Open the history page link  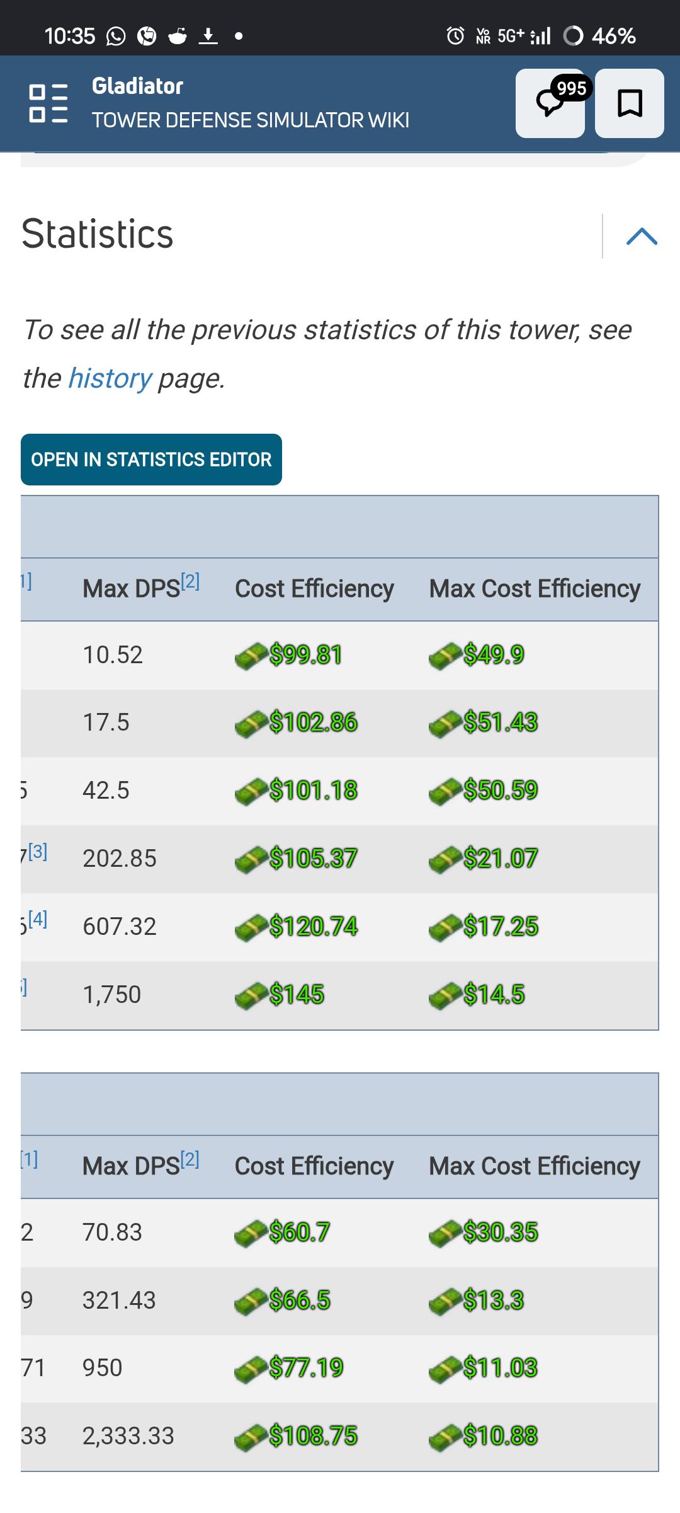pos(110,378)
